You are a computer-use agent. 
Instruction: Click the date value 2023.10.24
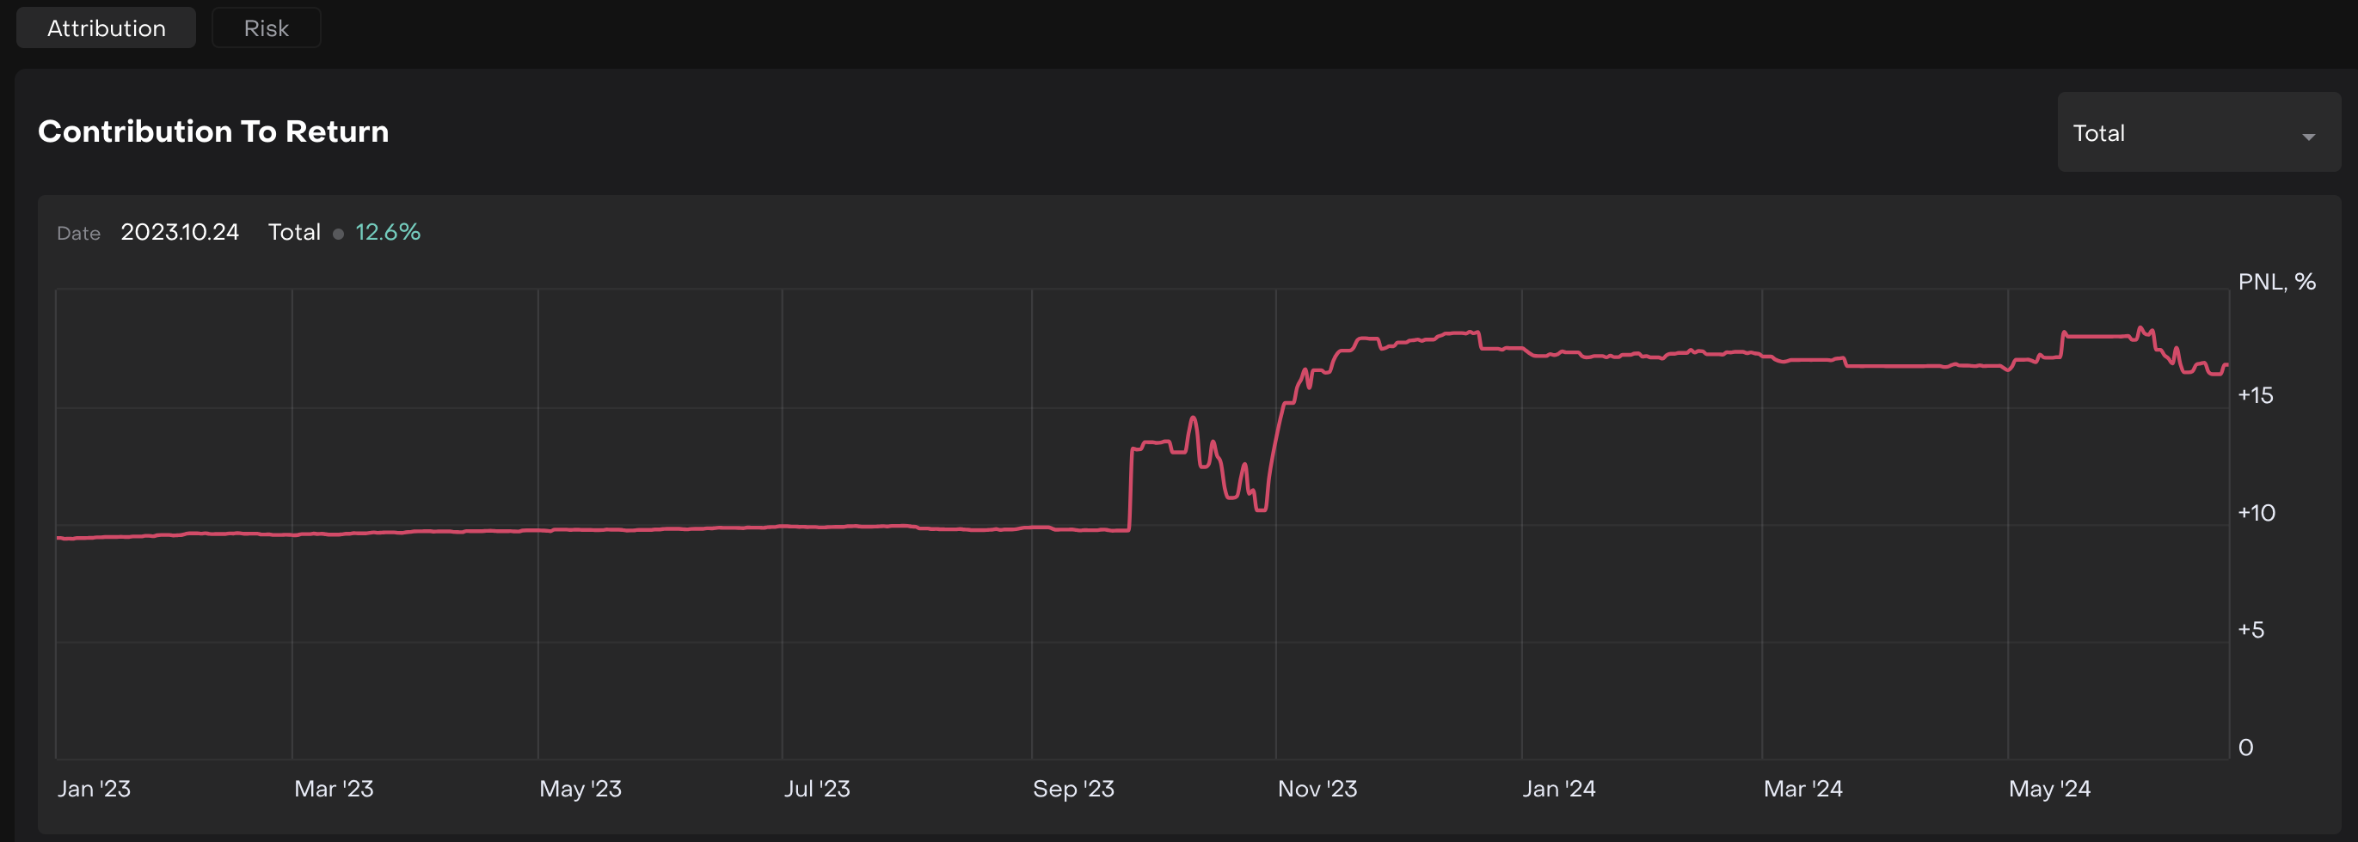pos(180,232)
